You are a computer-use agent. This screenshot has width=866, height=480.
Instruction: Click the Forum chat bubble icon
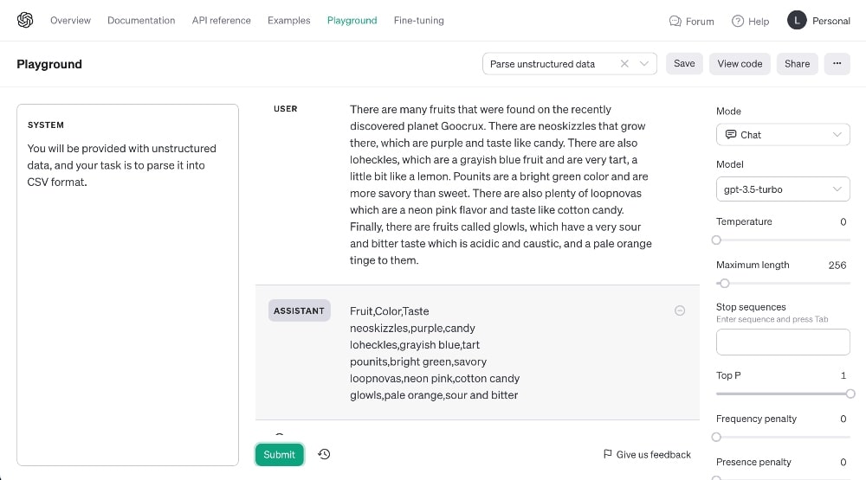[x=675, y=21]
